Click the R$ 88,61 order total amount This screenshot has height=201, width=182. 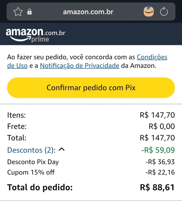coord(157,187)
